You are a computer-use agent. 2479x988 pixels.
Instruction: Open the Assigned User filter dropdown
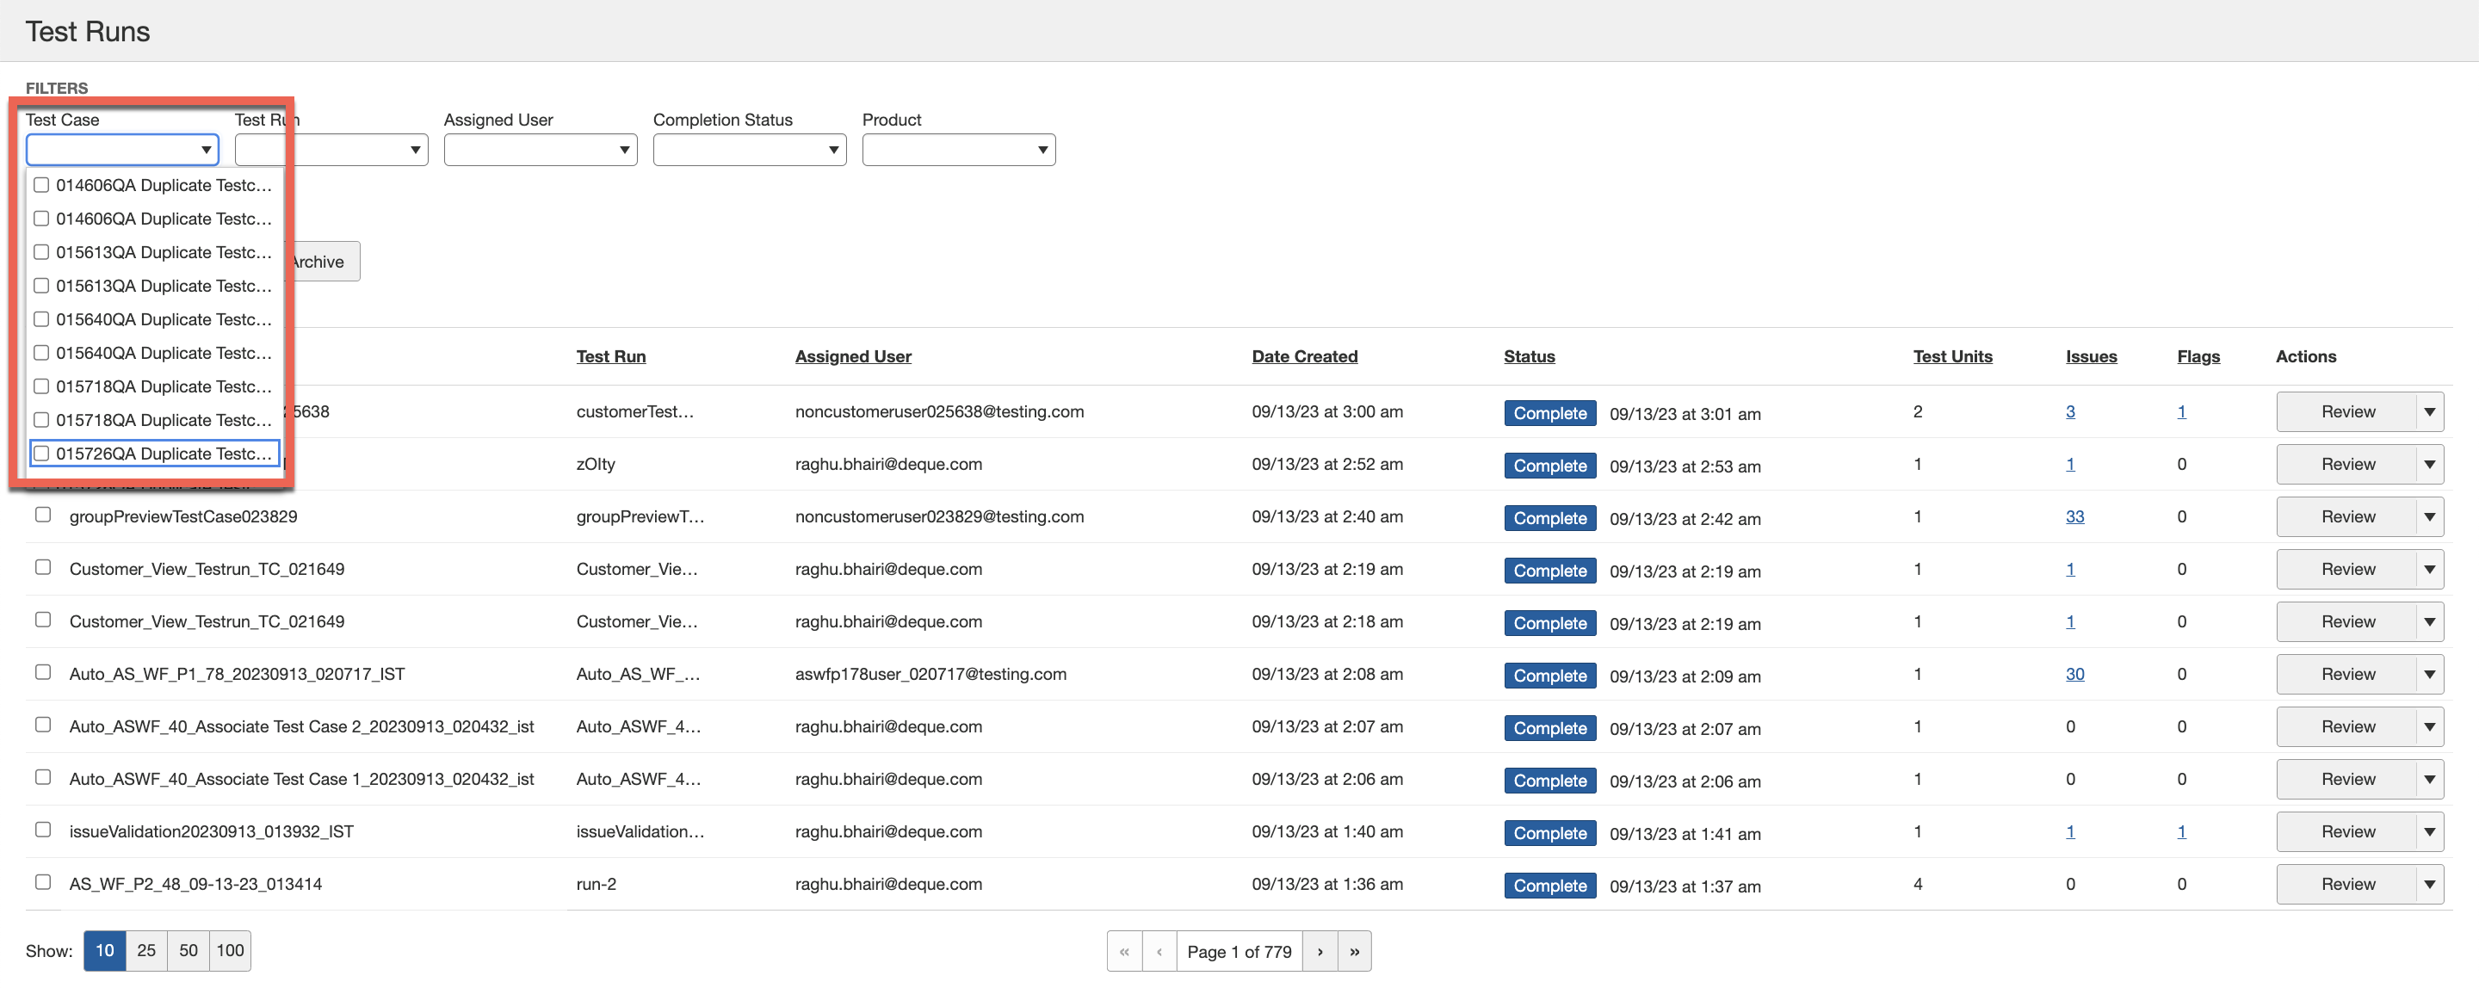click(540, 149)
